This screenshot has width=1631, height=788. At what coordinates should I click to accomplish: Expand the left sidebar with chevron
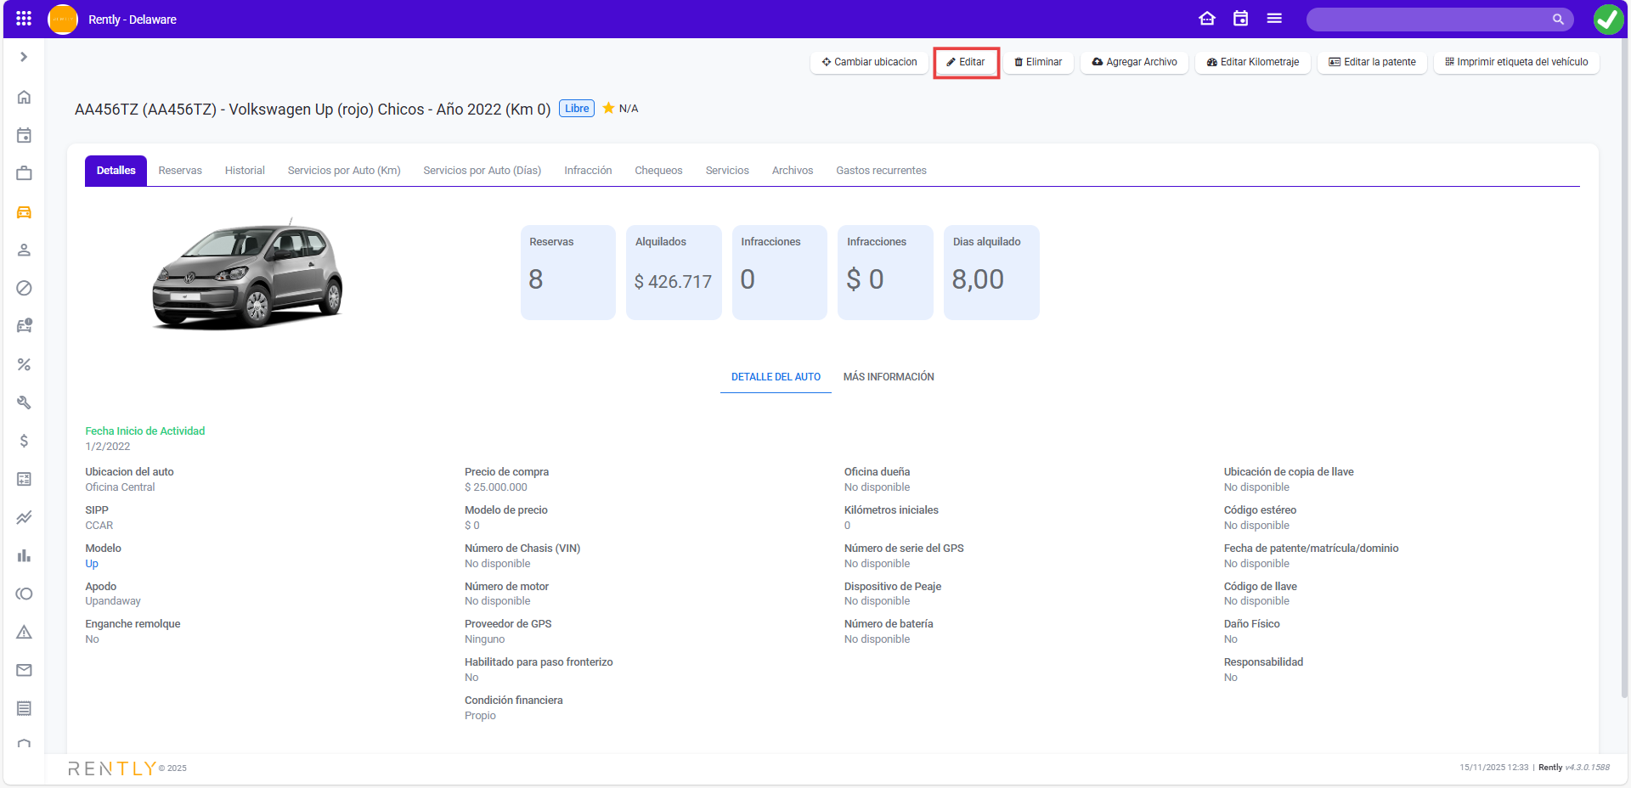tap(24, 57)
